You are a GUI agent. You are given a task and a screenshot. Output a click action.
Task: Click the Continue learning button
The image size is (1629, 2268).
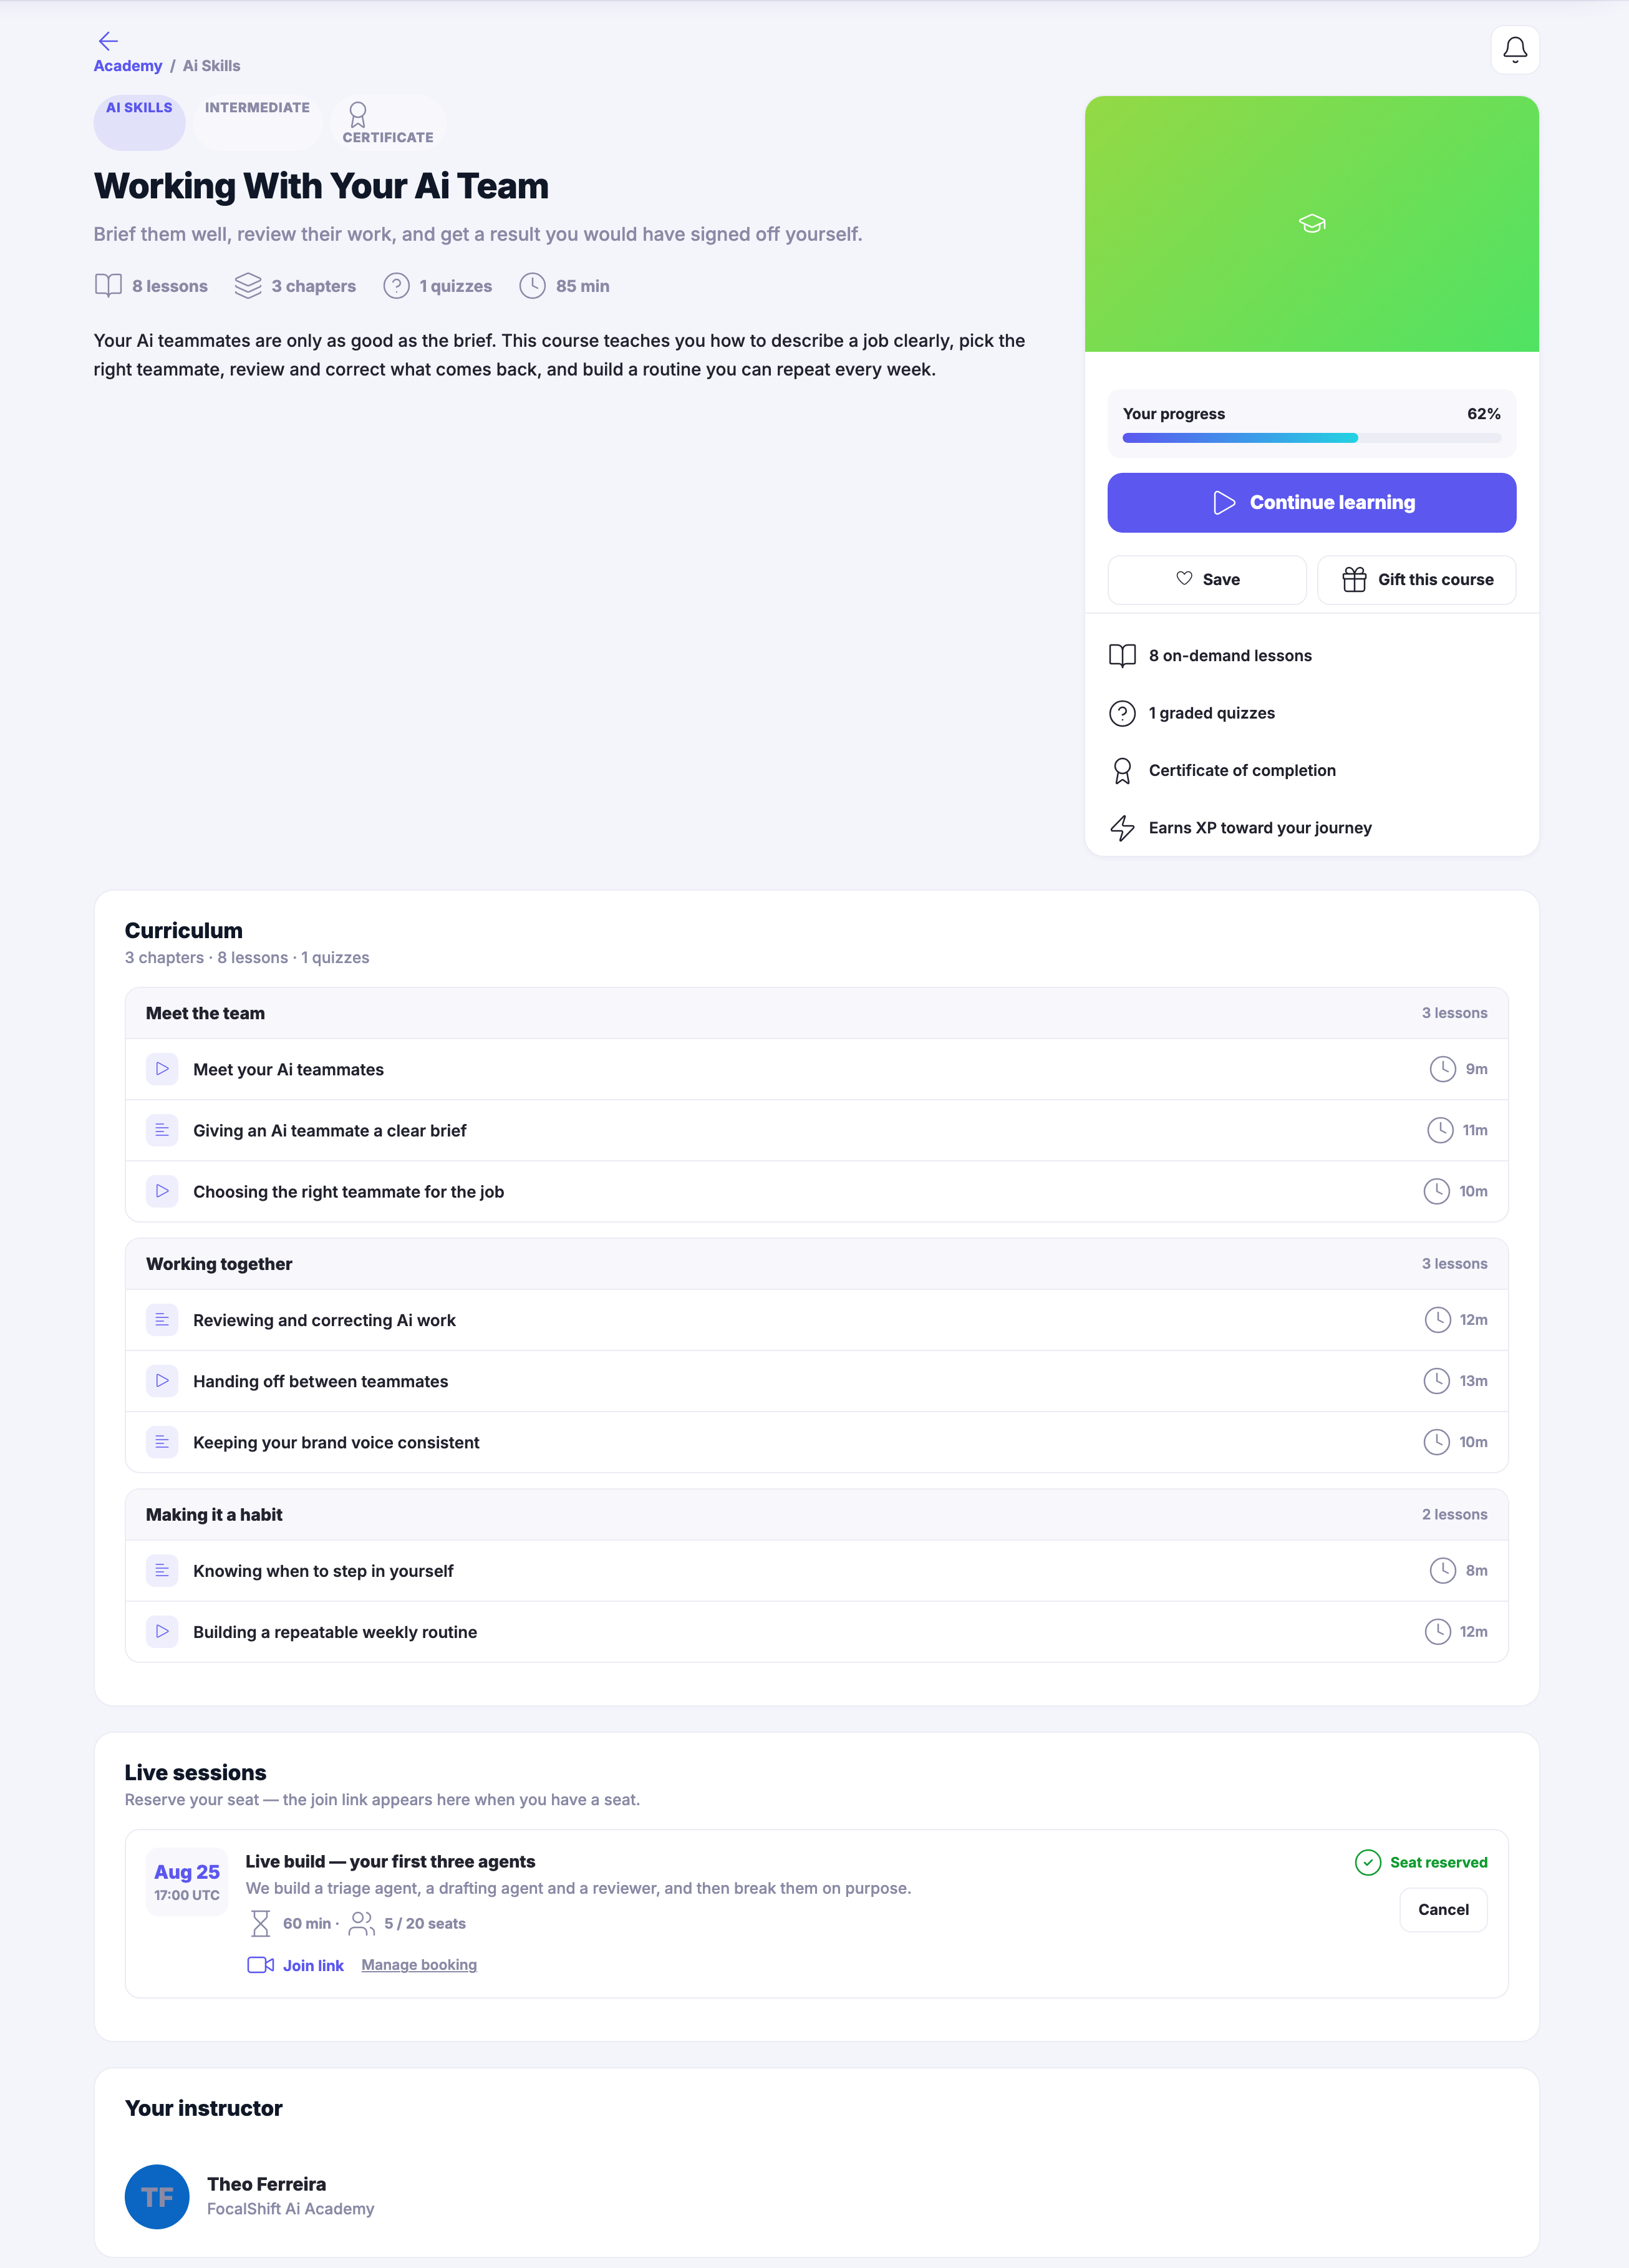(1311, 502)
